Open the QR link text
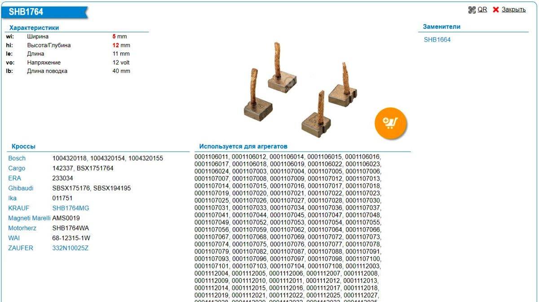Viewport: 539px width, 302px height. pyautogui.click(x=482, y=9)
